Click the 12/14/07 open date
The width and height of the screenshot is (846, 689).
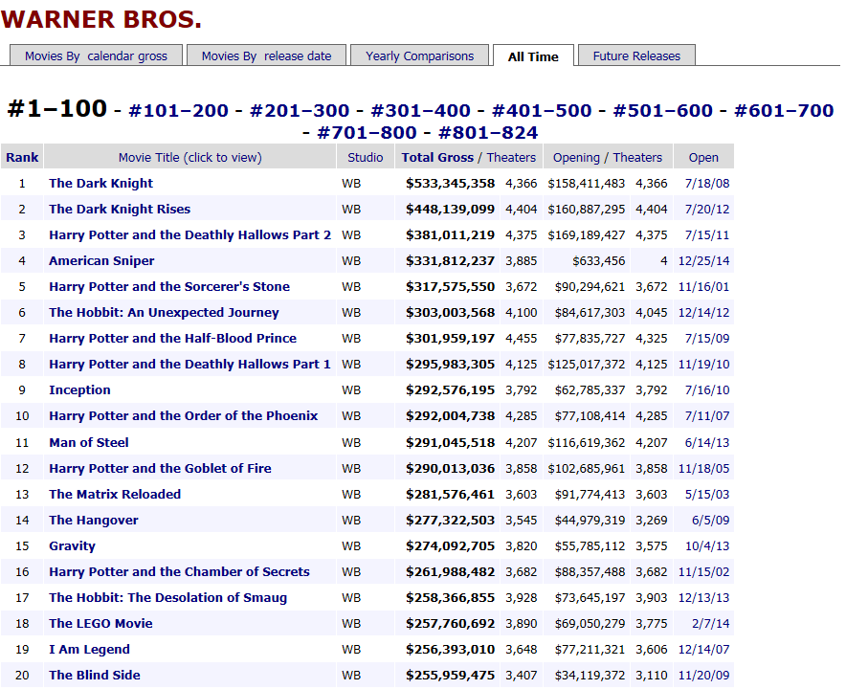(703, 650)
